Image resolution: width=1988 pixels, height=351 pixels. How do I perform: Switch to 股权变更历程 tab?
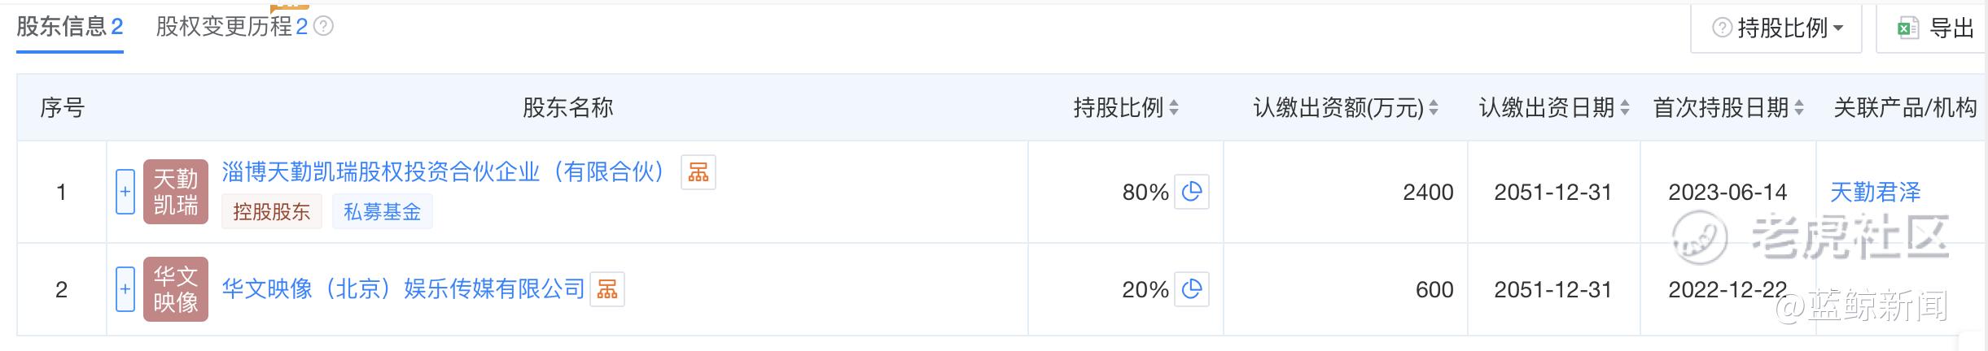231,27
